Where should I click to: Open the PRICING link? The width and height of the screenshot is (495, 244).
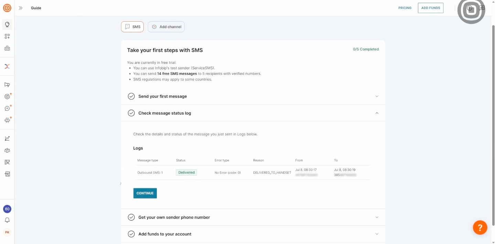click(405, 8)
